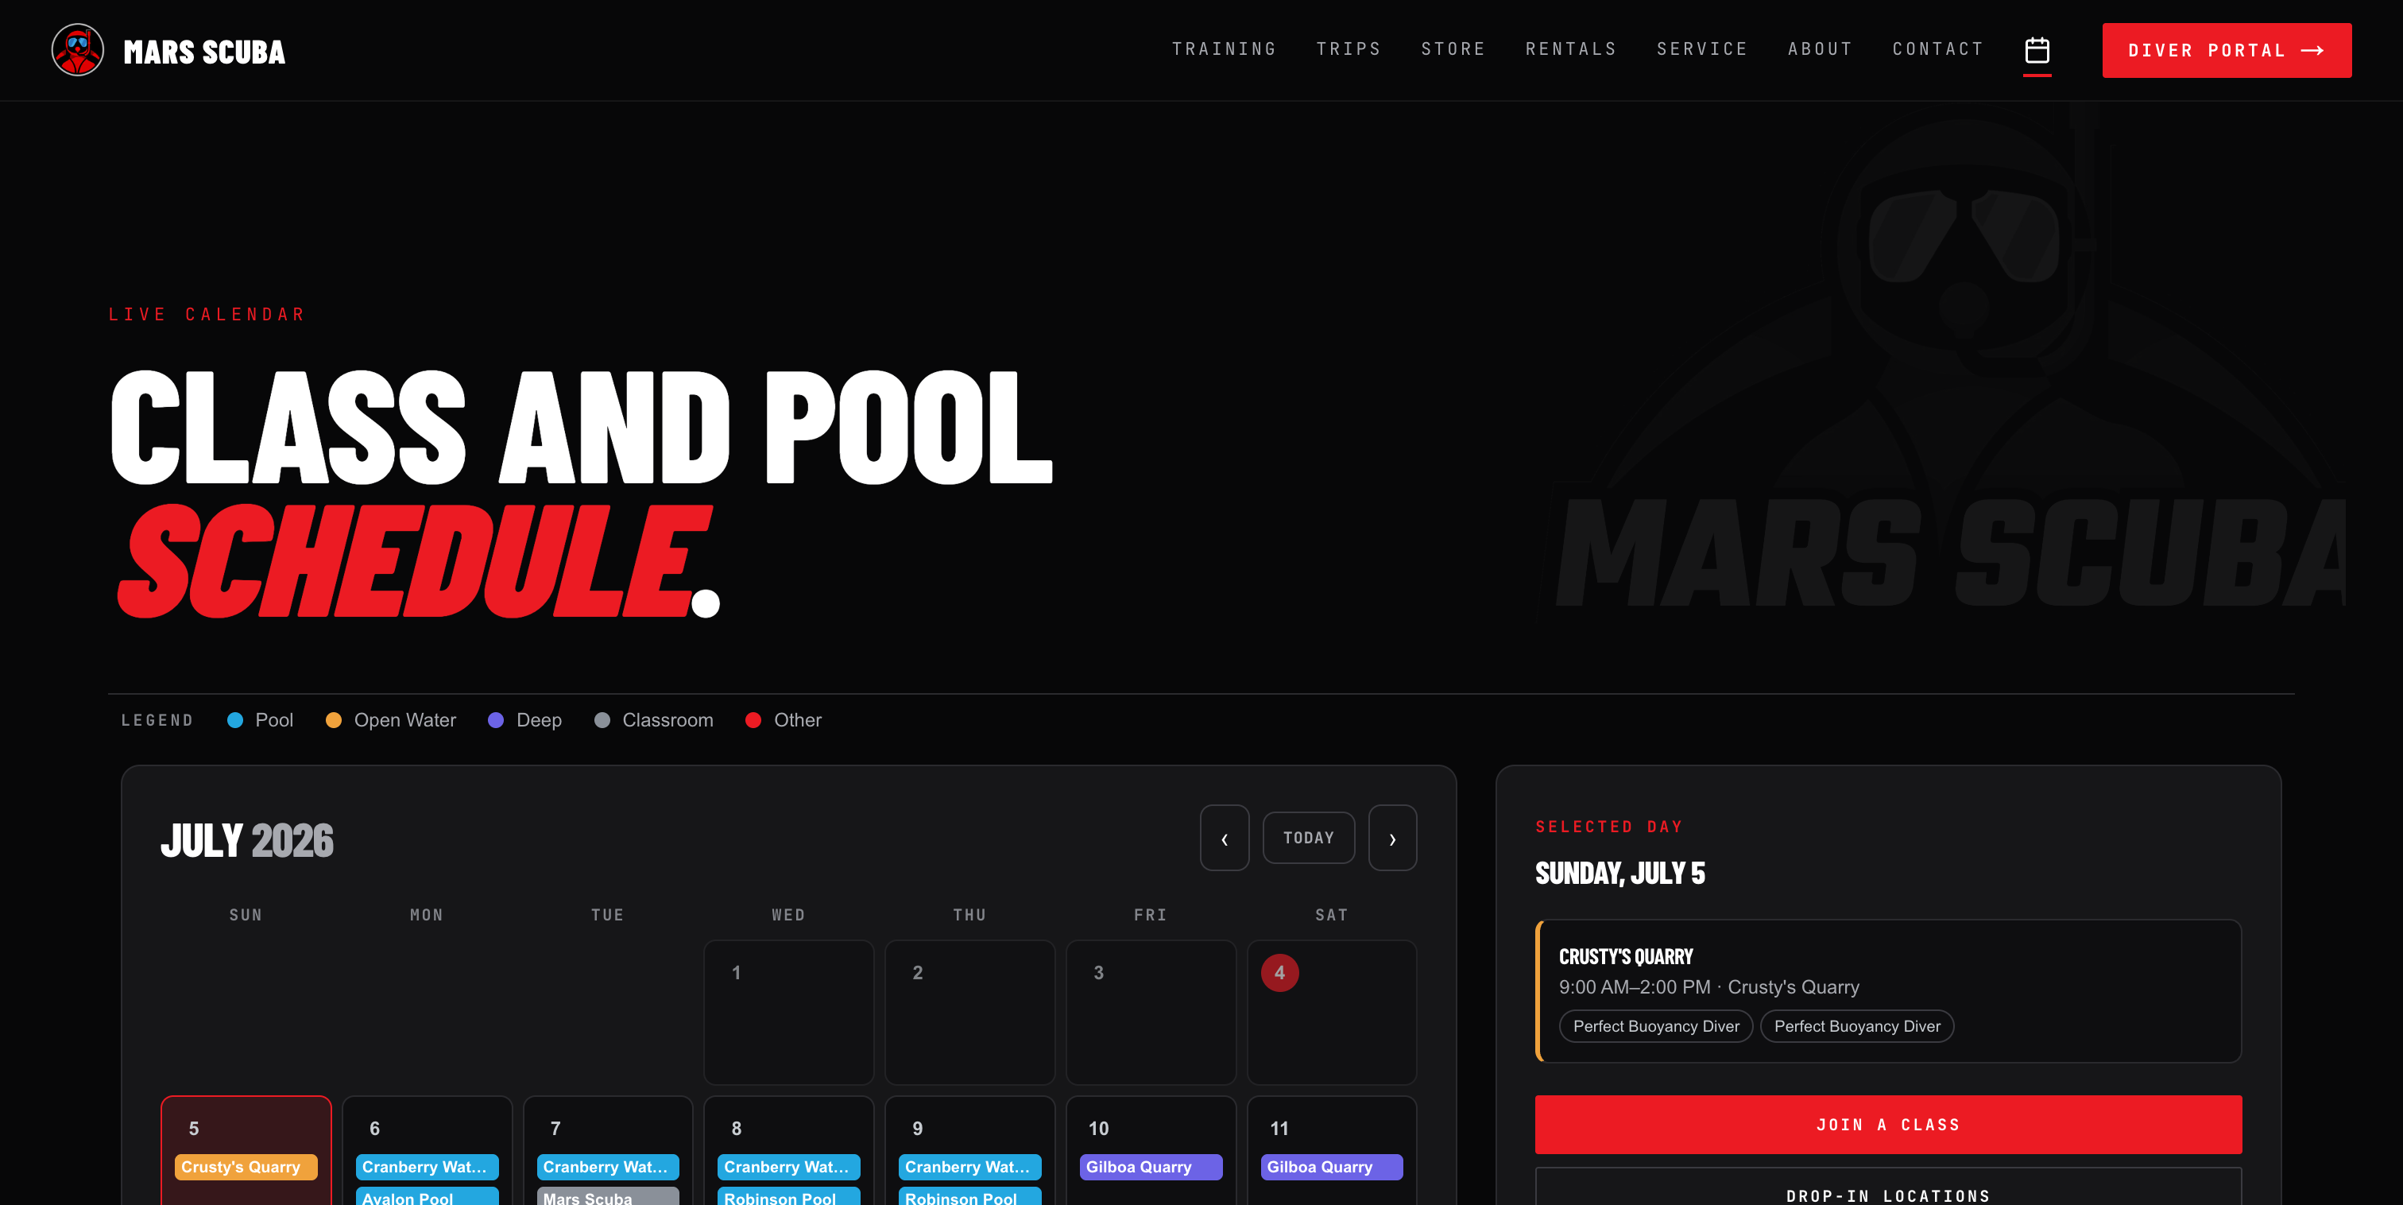Open the Training menu
The image size is (2403, 1205).
click(1224, 49)
